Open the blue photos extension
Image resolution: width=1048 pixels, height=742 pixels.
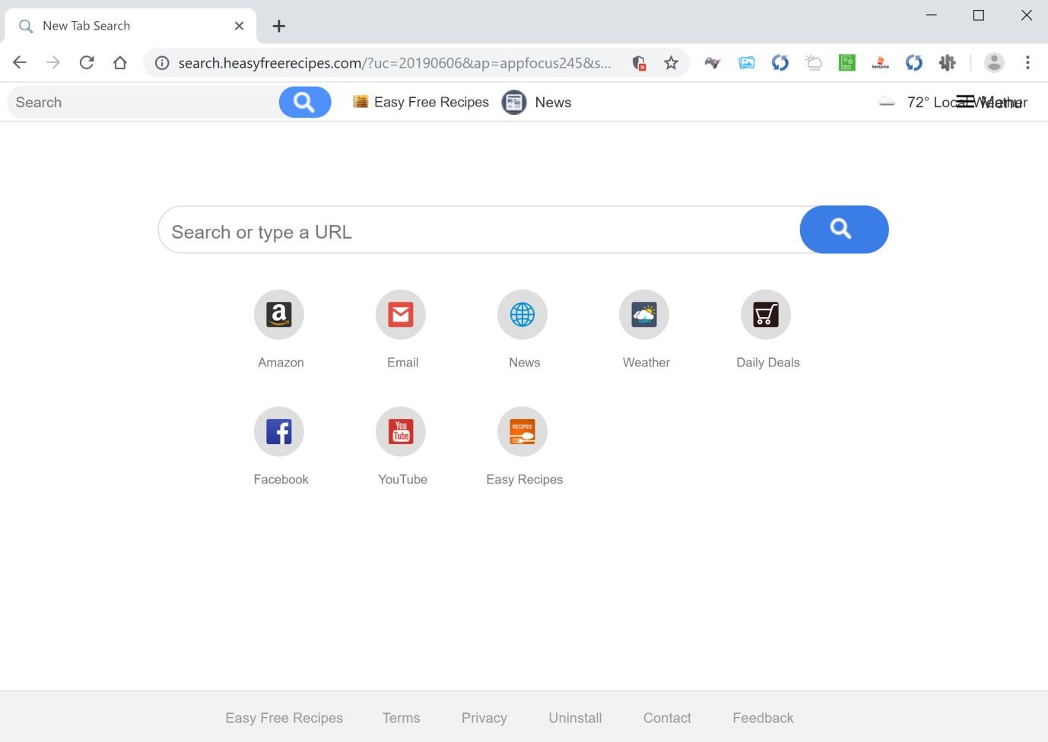tap(747, 63)
